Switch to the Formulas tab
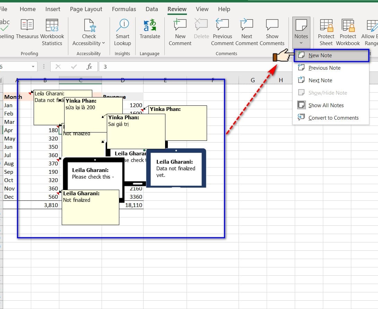Viewport: 378px width, 309px height. point(124,9)
